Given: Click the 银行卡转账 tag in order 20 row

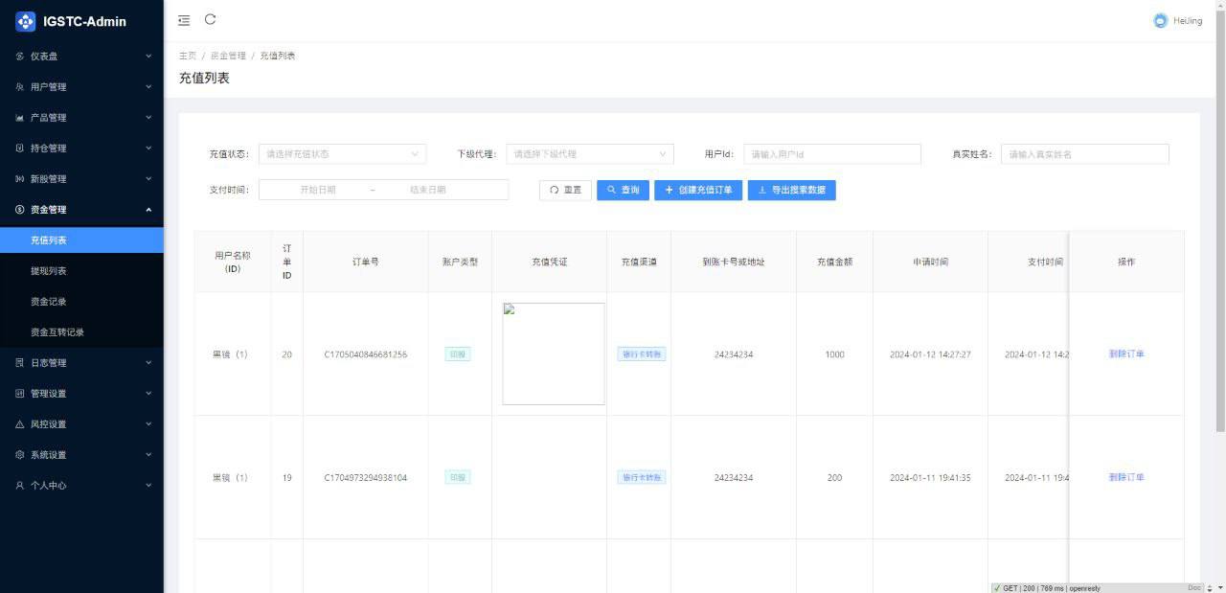Looking at the screenshot, I should click(642, 354).
